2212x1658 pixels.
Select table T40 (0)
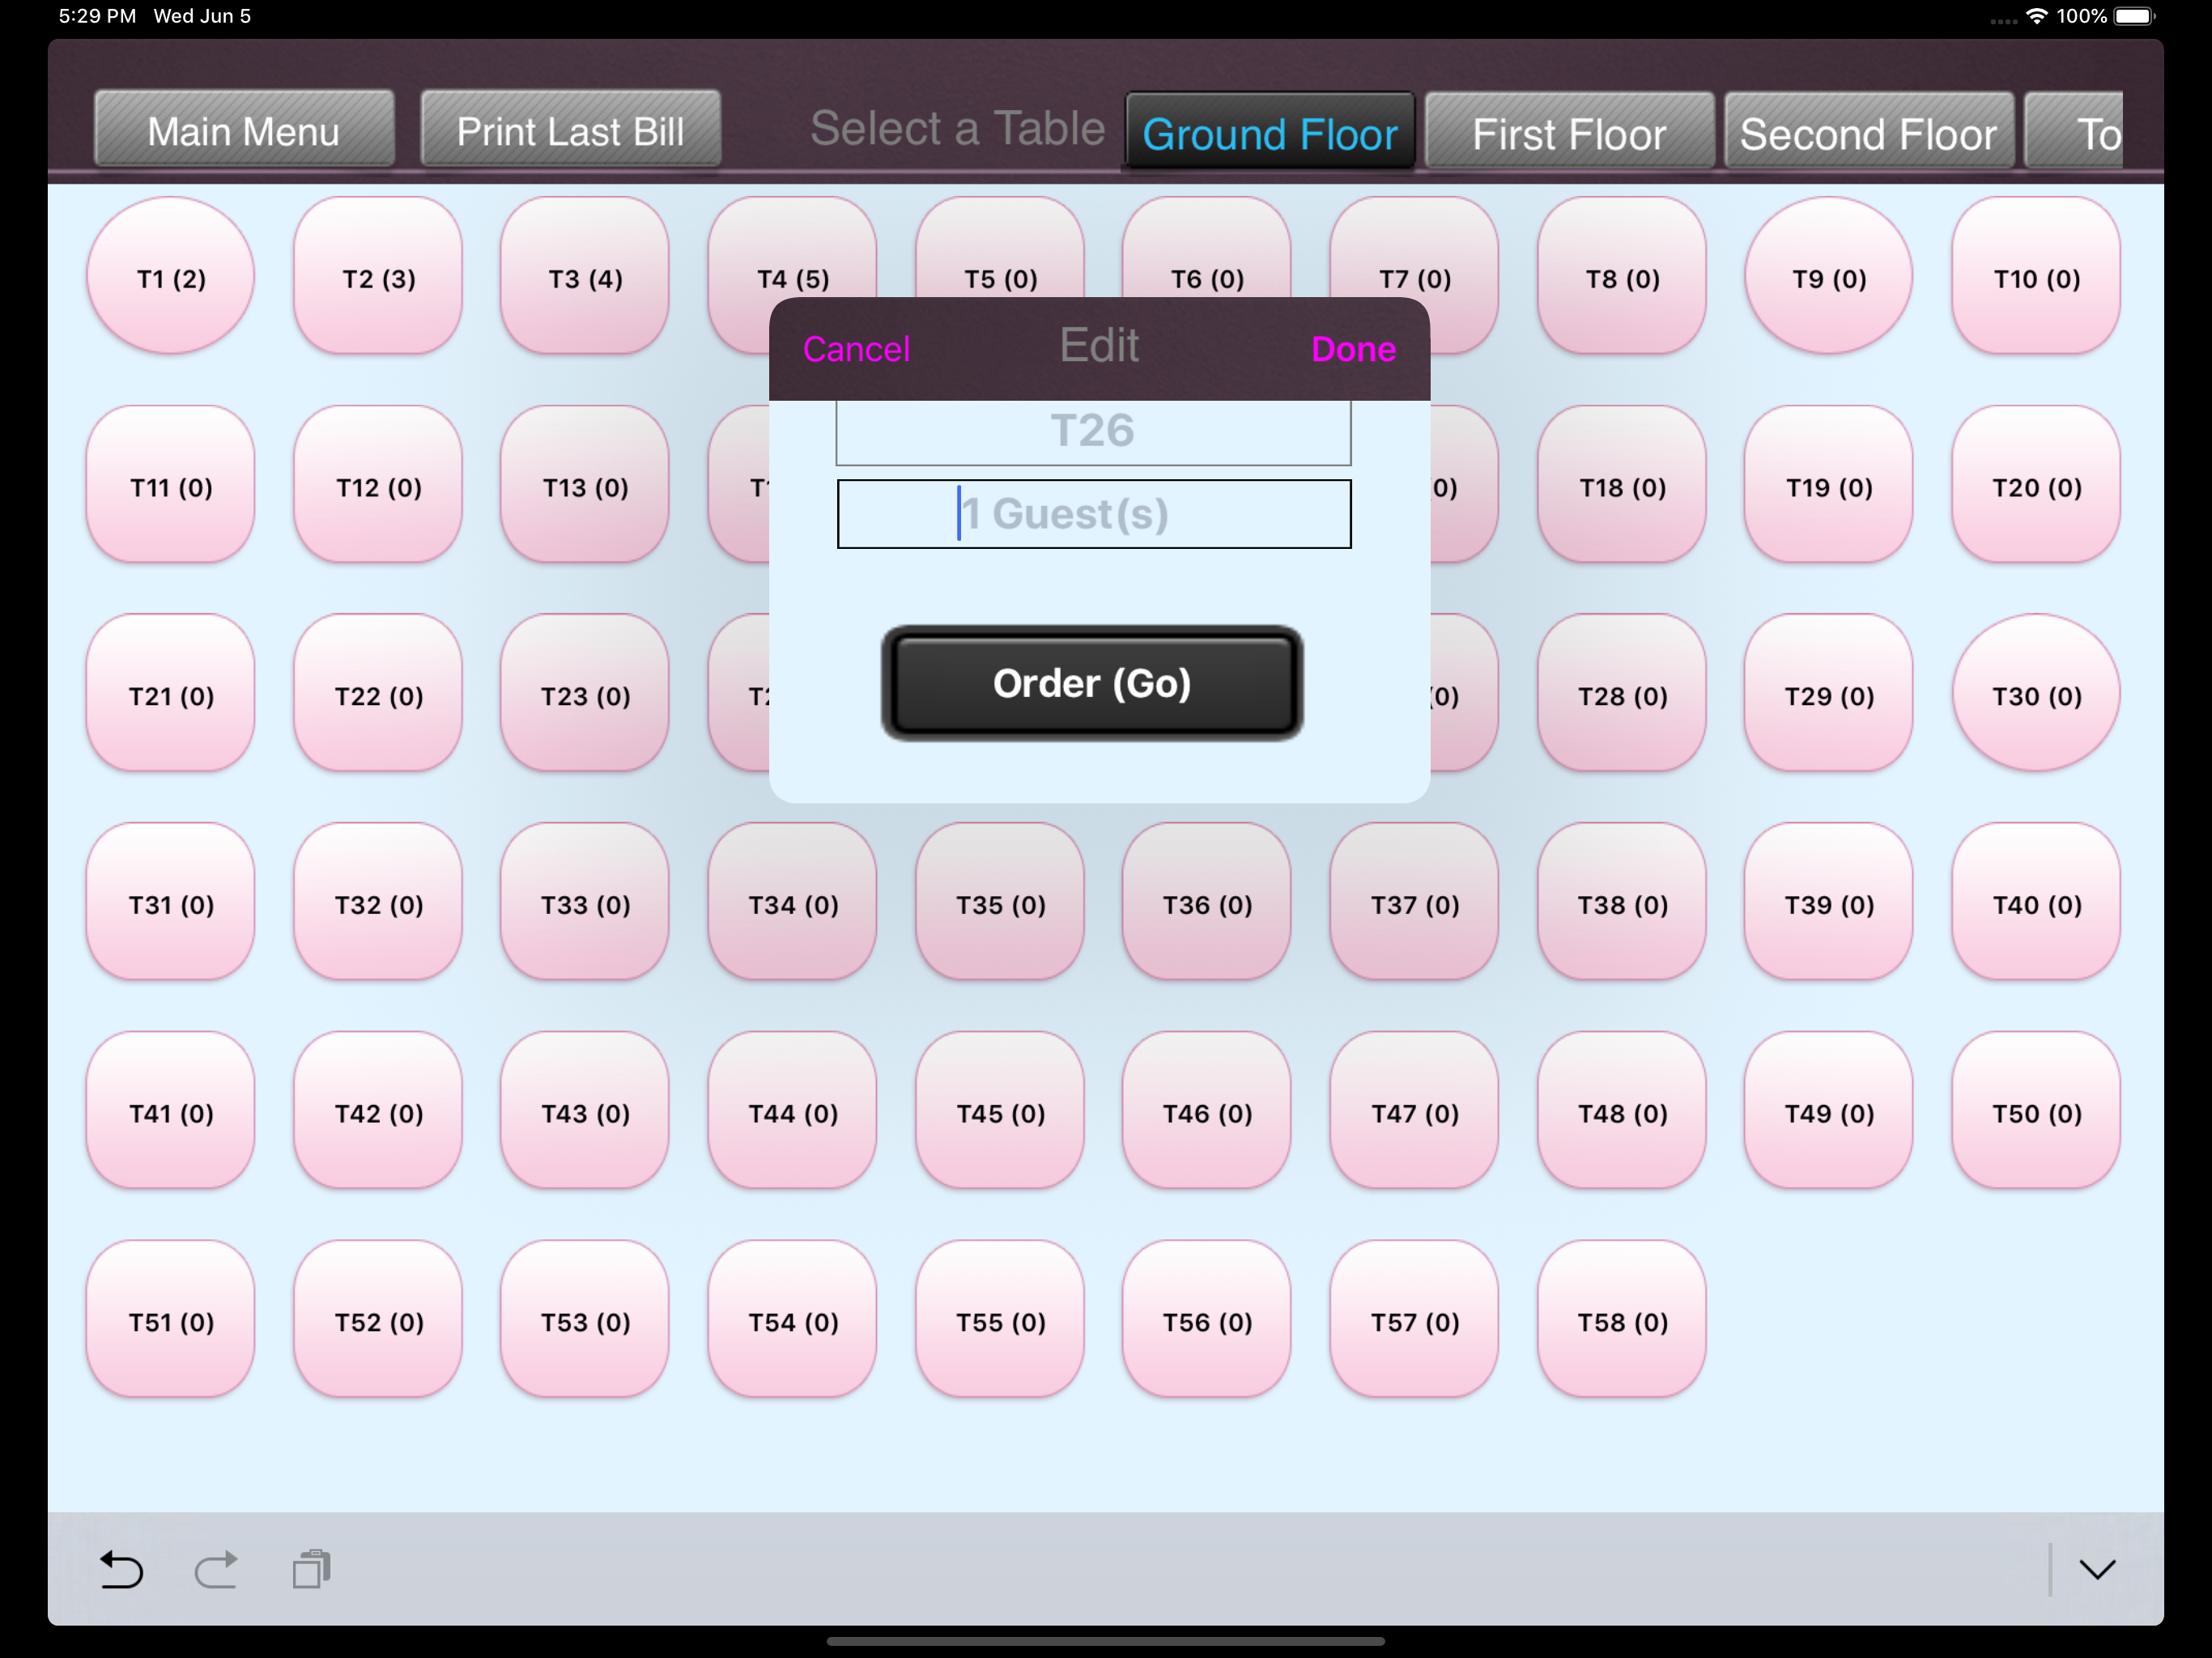2036,901
